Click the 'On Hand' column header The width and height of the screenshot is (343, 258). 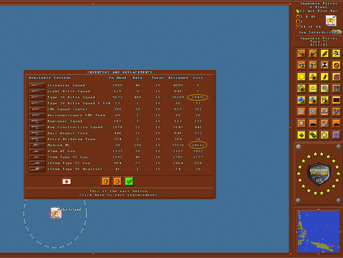tap(117, 78)
